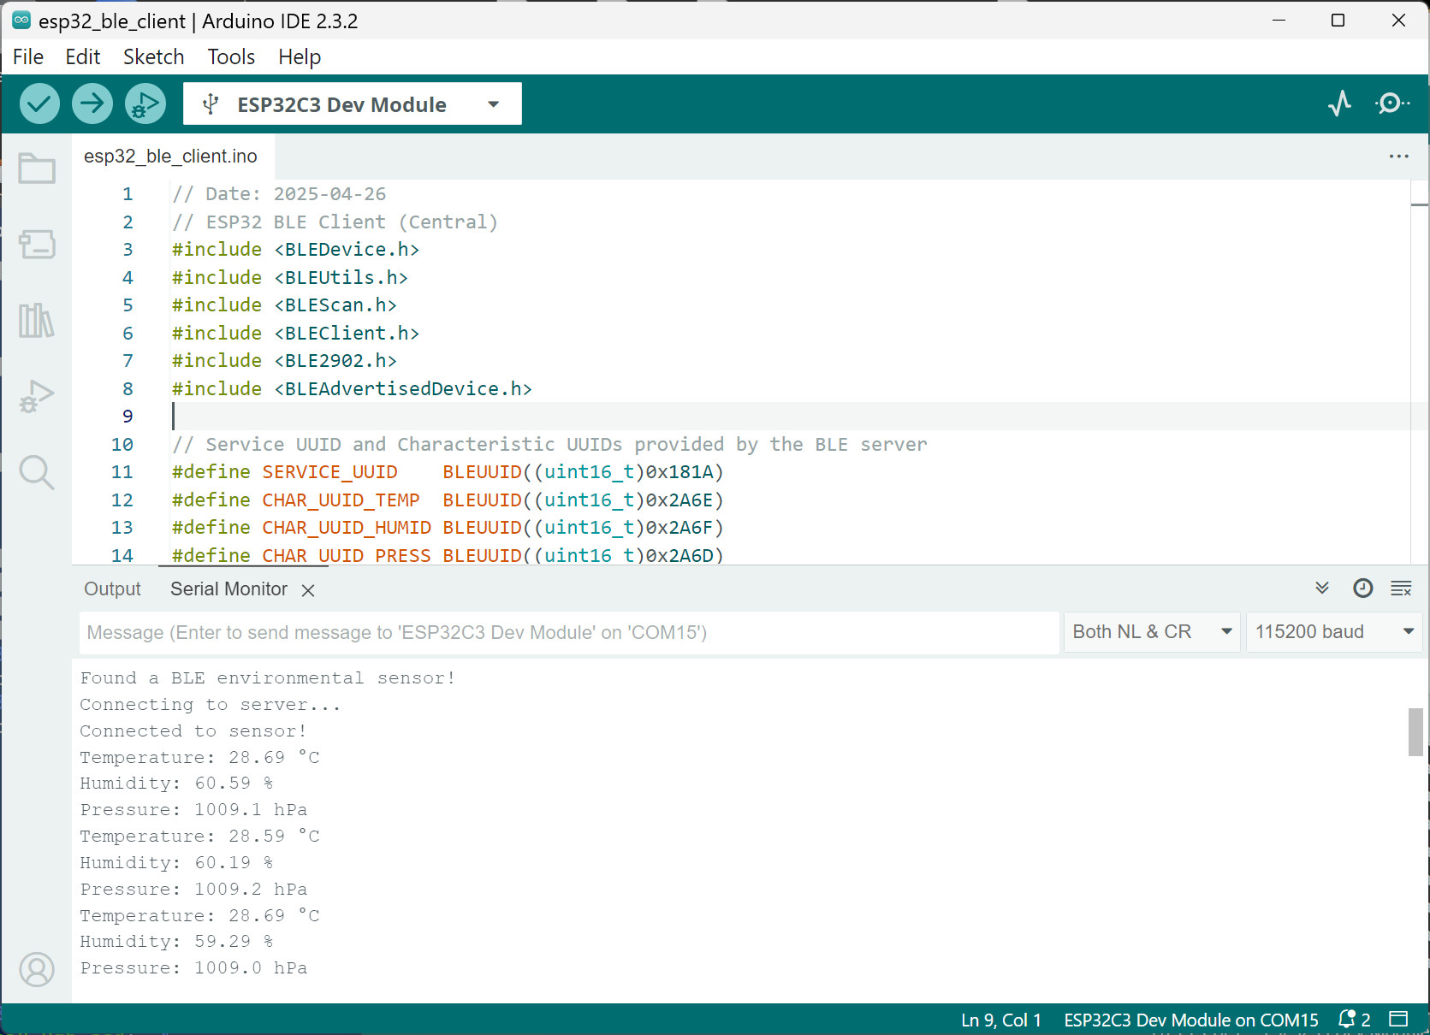This screenshot has width=1430, height=1035.
Task: Start debugging with the Debug toolbar button
Action: [145, 104]
